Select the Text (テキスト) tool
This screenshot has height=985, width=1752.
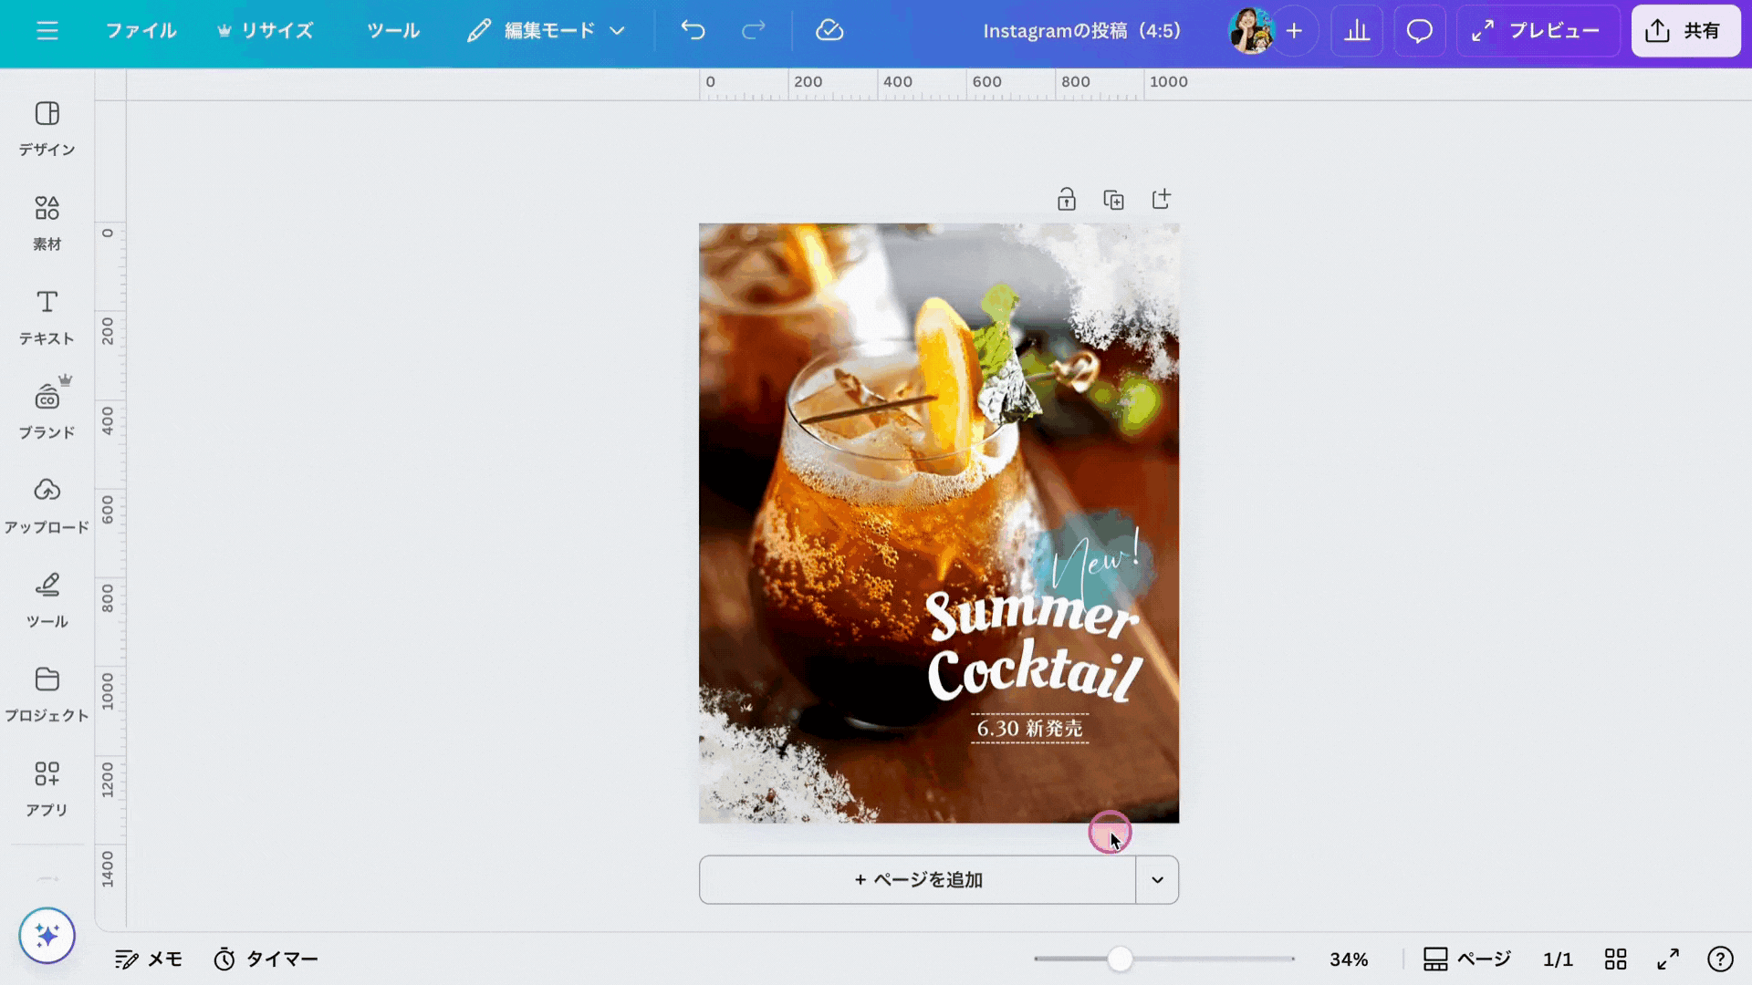point(47,316)
